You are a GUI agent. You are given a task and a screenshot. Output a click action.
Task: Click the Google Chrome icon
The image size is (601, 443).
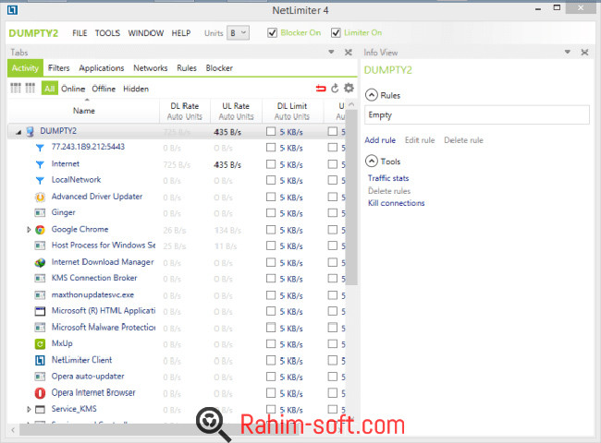coord(40,230)
